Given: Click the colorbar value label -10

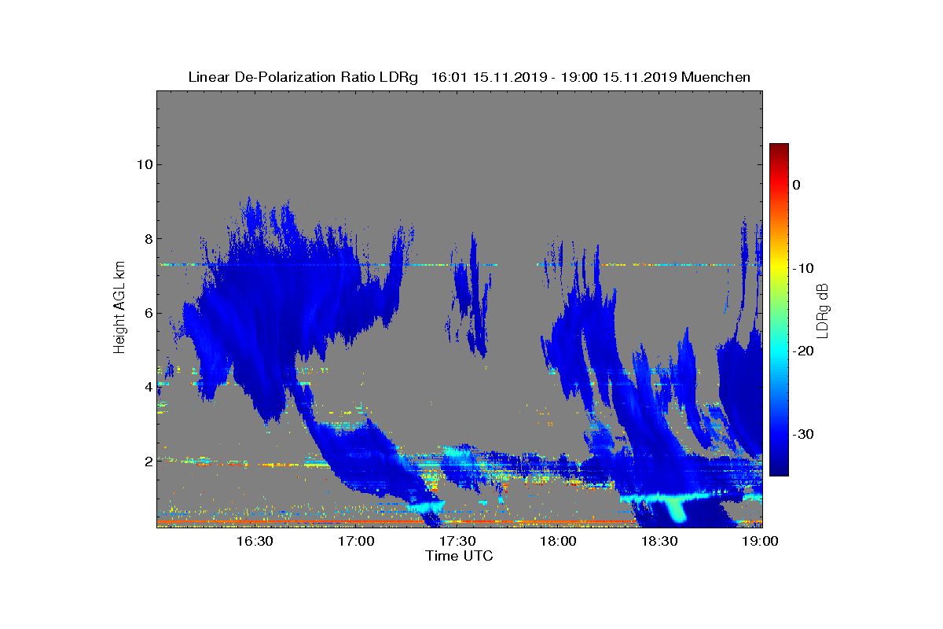Looking at the screenshot, I should 802,268.
